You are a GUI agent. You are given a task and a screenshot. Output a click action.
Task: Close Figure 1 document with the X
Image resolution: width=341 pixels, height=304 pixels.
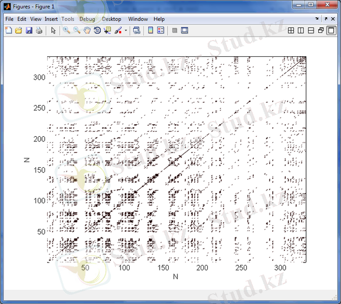[x=333, y=19]
